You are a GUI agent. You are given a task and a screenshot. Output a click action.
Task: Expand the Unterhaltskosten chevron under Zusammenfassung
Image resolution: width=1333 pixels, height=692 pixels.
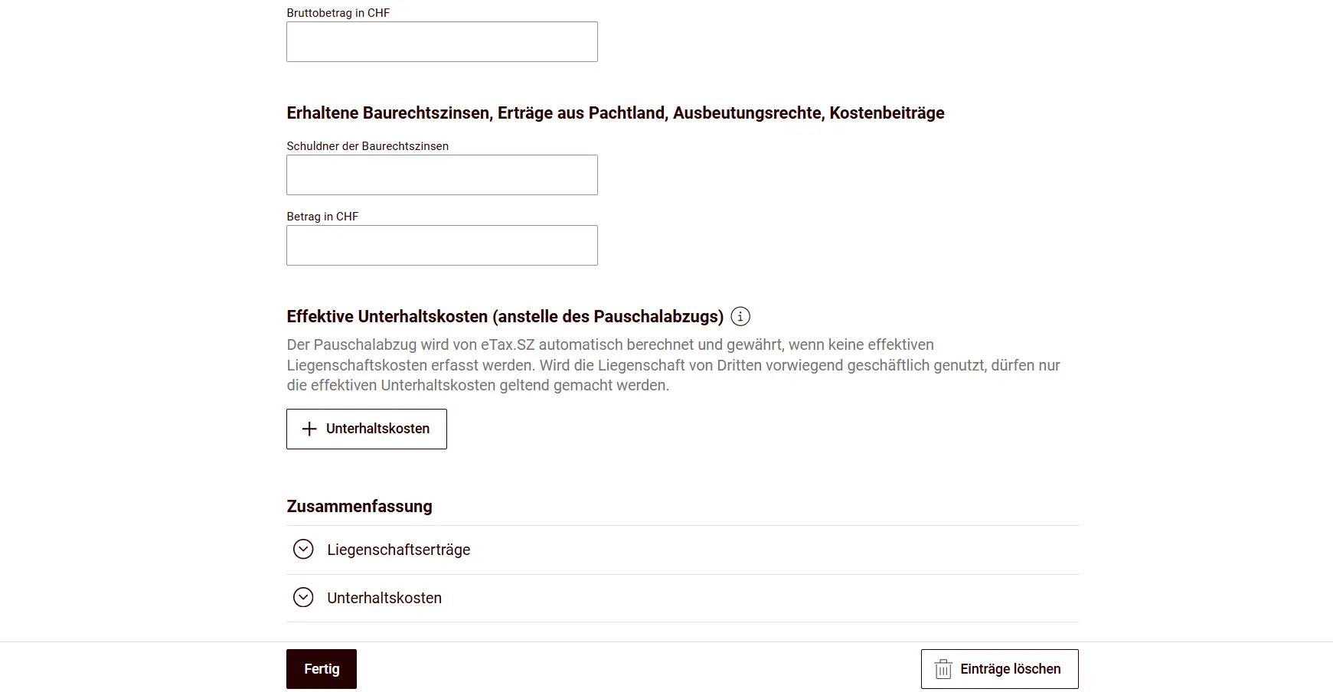[303, 598]
